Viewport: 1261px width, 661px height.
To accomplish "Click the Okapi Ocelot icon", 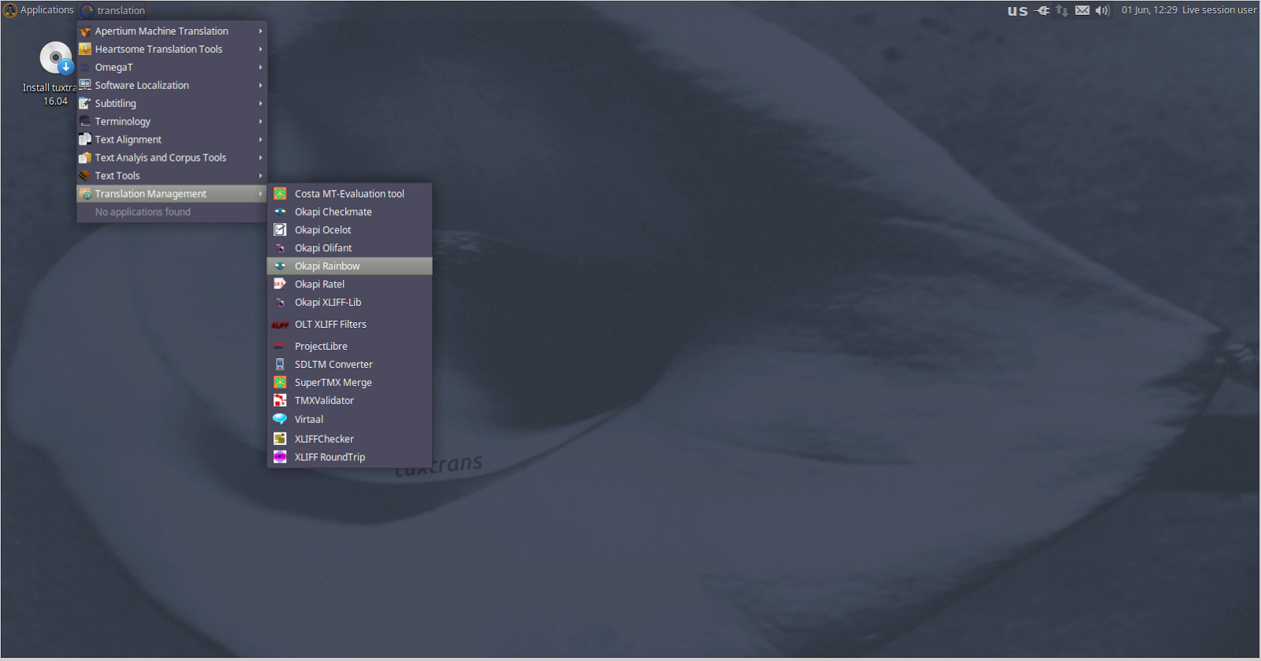I will 280,229.
